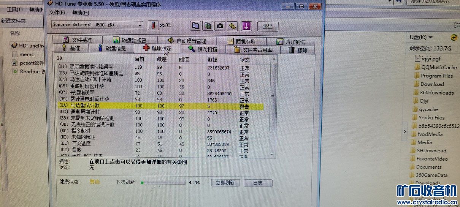The height and width of the screenshot is (207, 460).
Task: Click the thermometer temperature icon
Action: (x=153, y=25)
